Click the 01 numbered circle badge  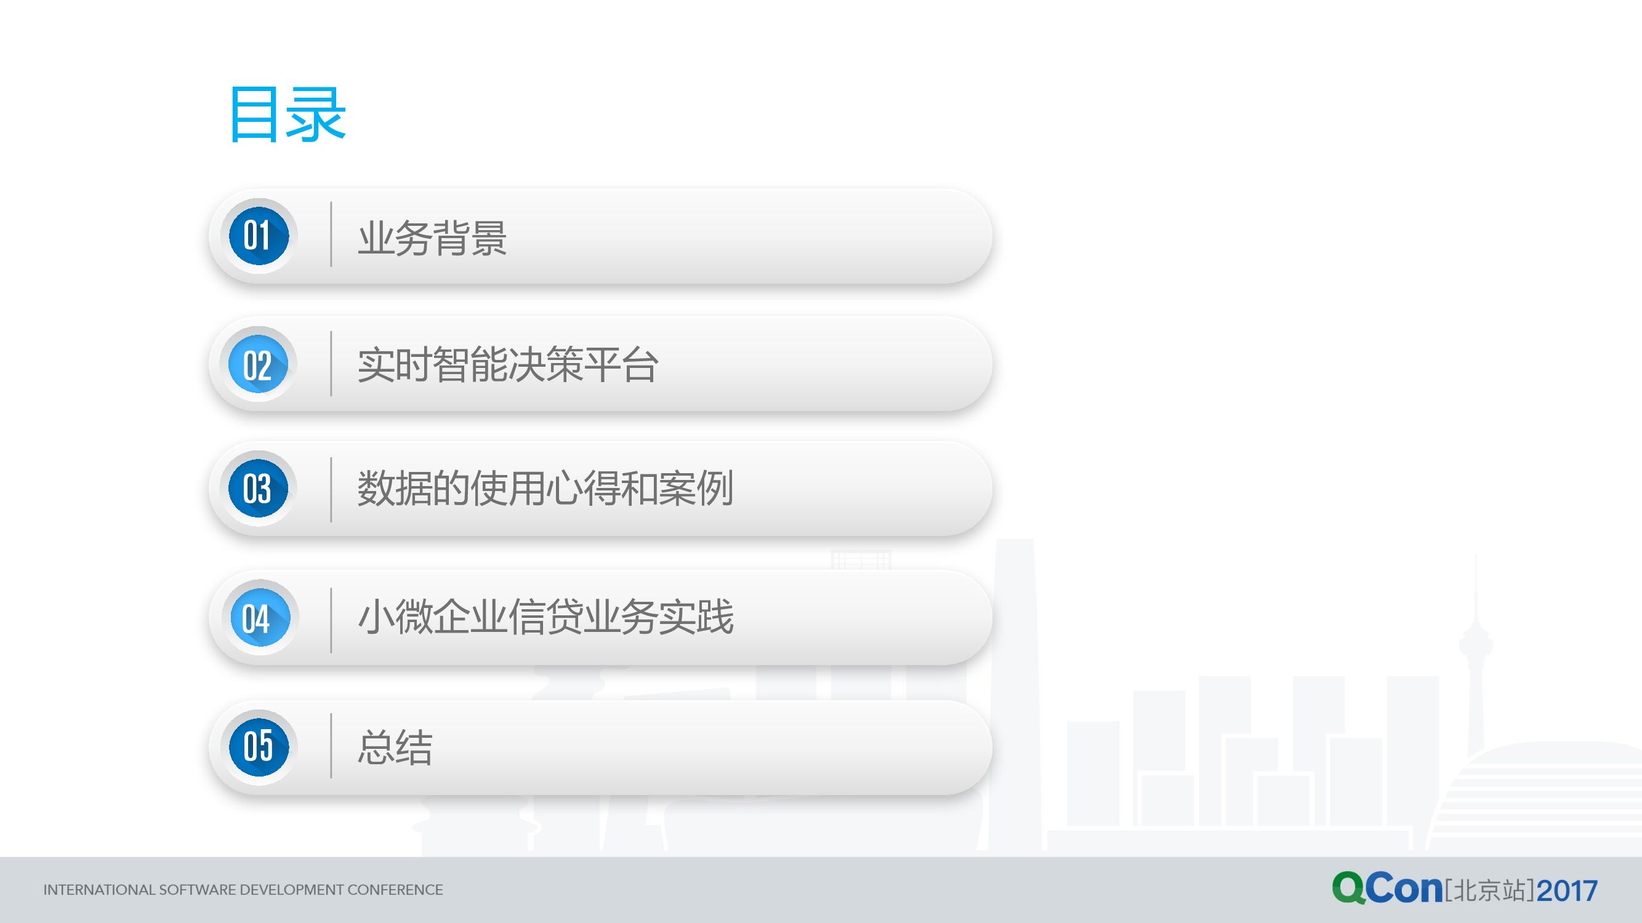coord(259,236)
